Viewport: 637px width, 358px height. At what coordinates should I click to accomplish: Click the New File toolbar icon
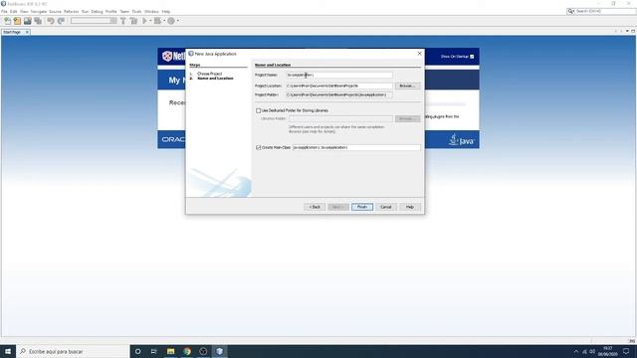(7, 21)
